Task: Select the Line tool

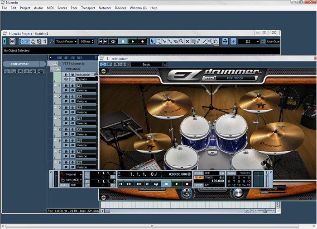Action: pyautogui.click(x=205, y=42)
